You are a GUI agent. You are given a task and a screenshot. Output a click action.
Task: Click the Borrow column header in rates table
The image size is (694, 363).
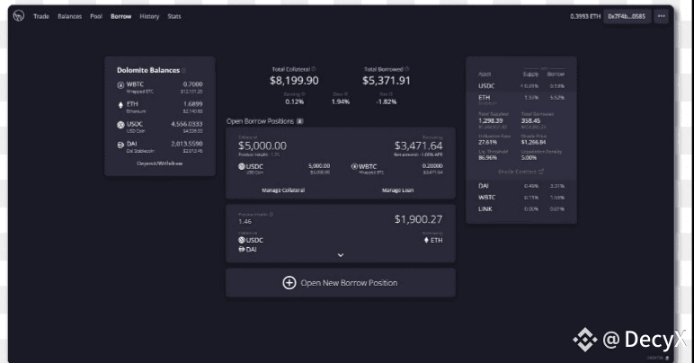click(556, 75)
